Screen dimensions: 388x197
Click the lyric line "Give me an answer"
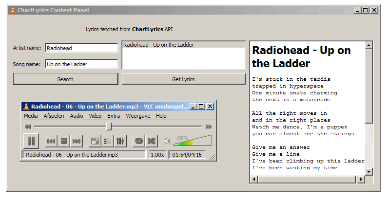point(281,147)
